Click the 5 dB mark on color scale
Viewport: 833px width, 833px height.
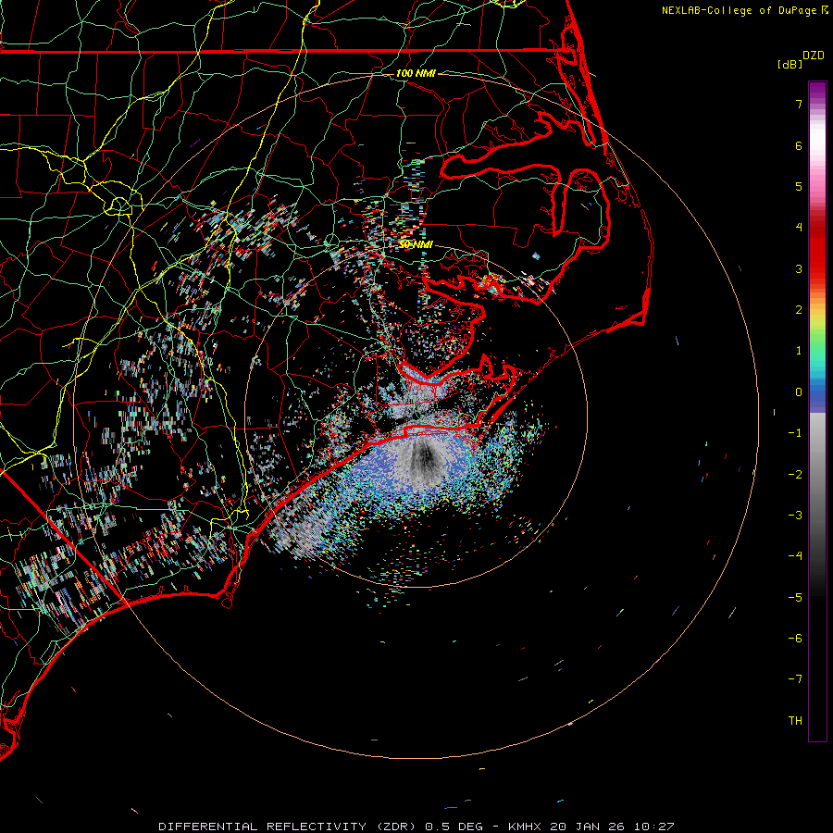[x=799, y=186]
